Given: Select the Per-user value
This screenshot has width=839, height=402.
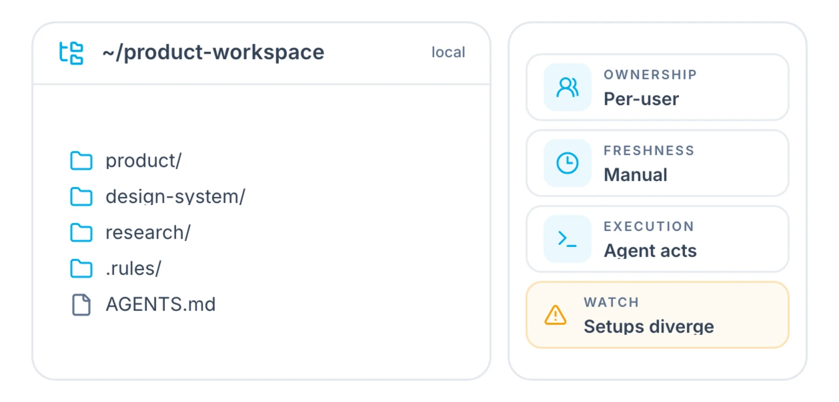Looking at the screenshot, I should point(641,99).
